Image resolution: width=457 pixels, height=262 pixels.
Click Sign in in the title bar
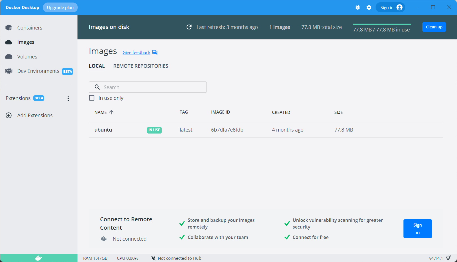coord(390,8)
